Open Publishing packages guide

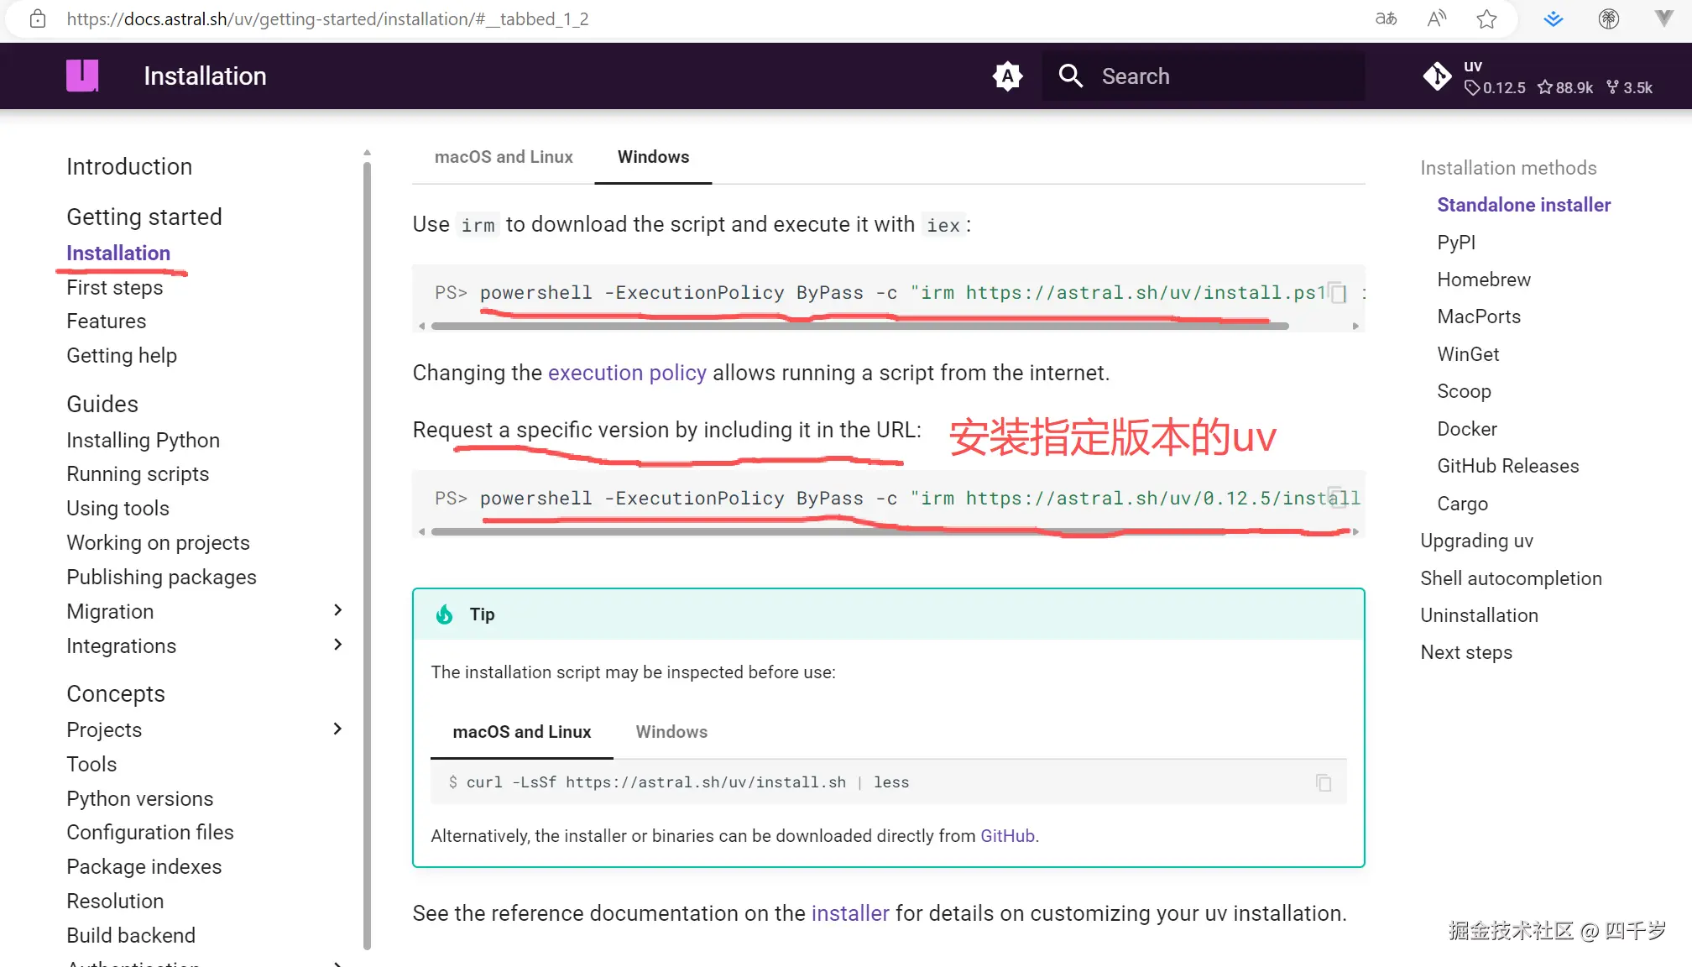[162, 577]
